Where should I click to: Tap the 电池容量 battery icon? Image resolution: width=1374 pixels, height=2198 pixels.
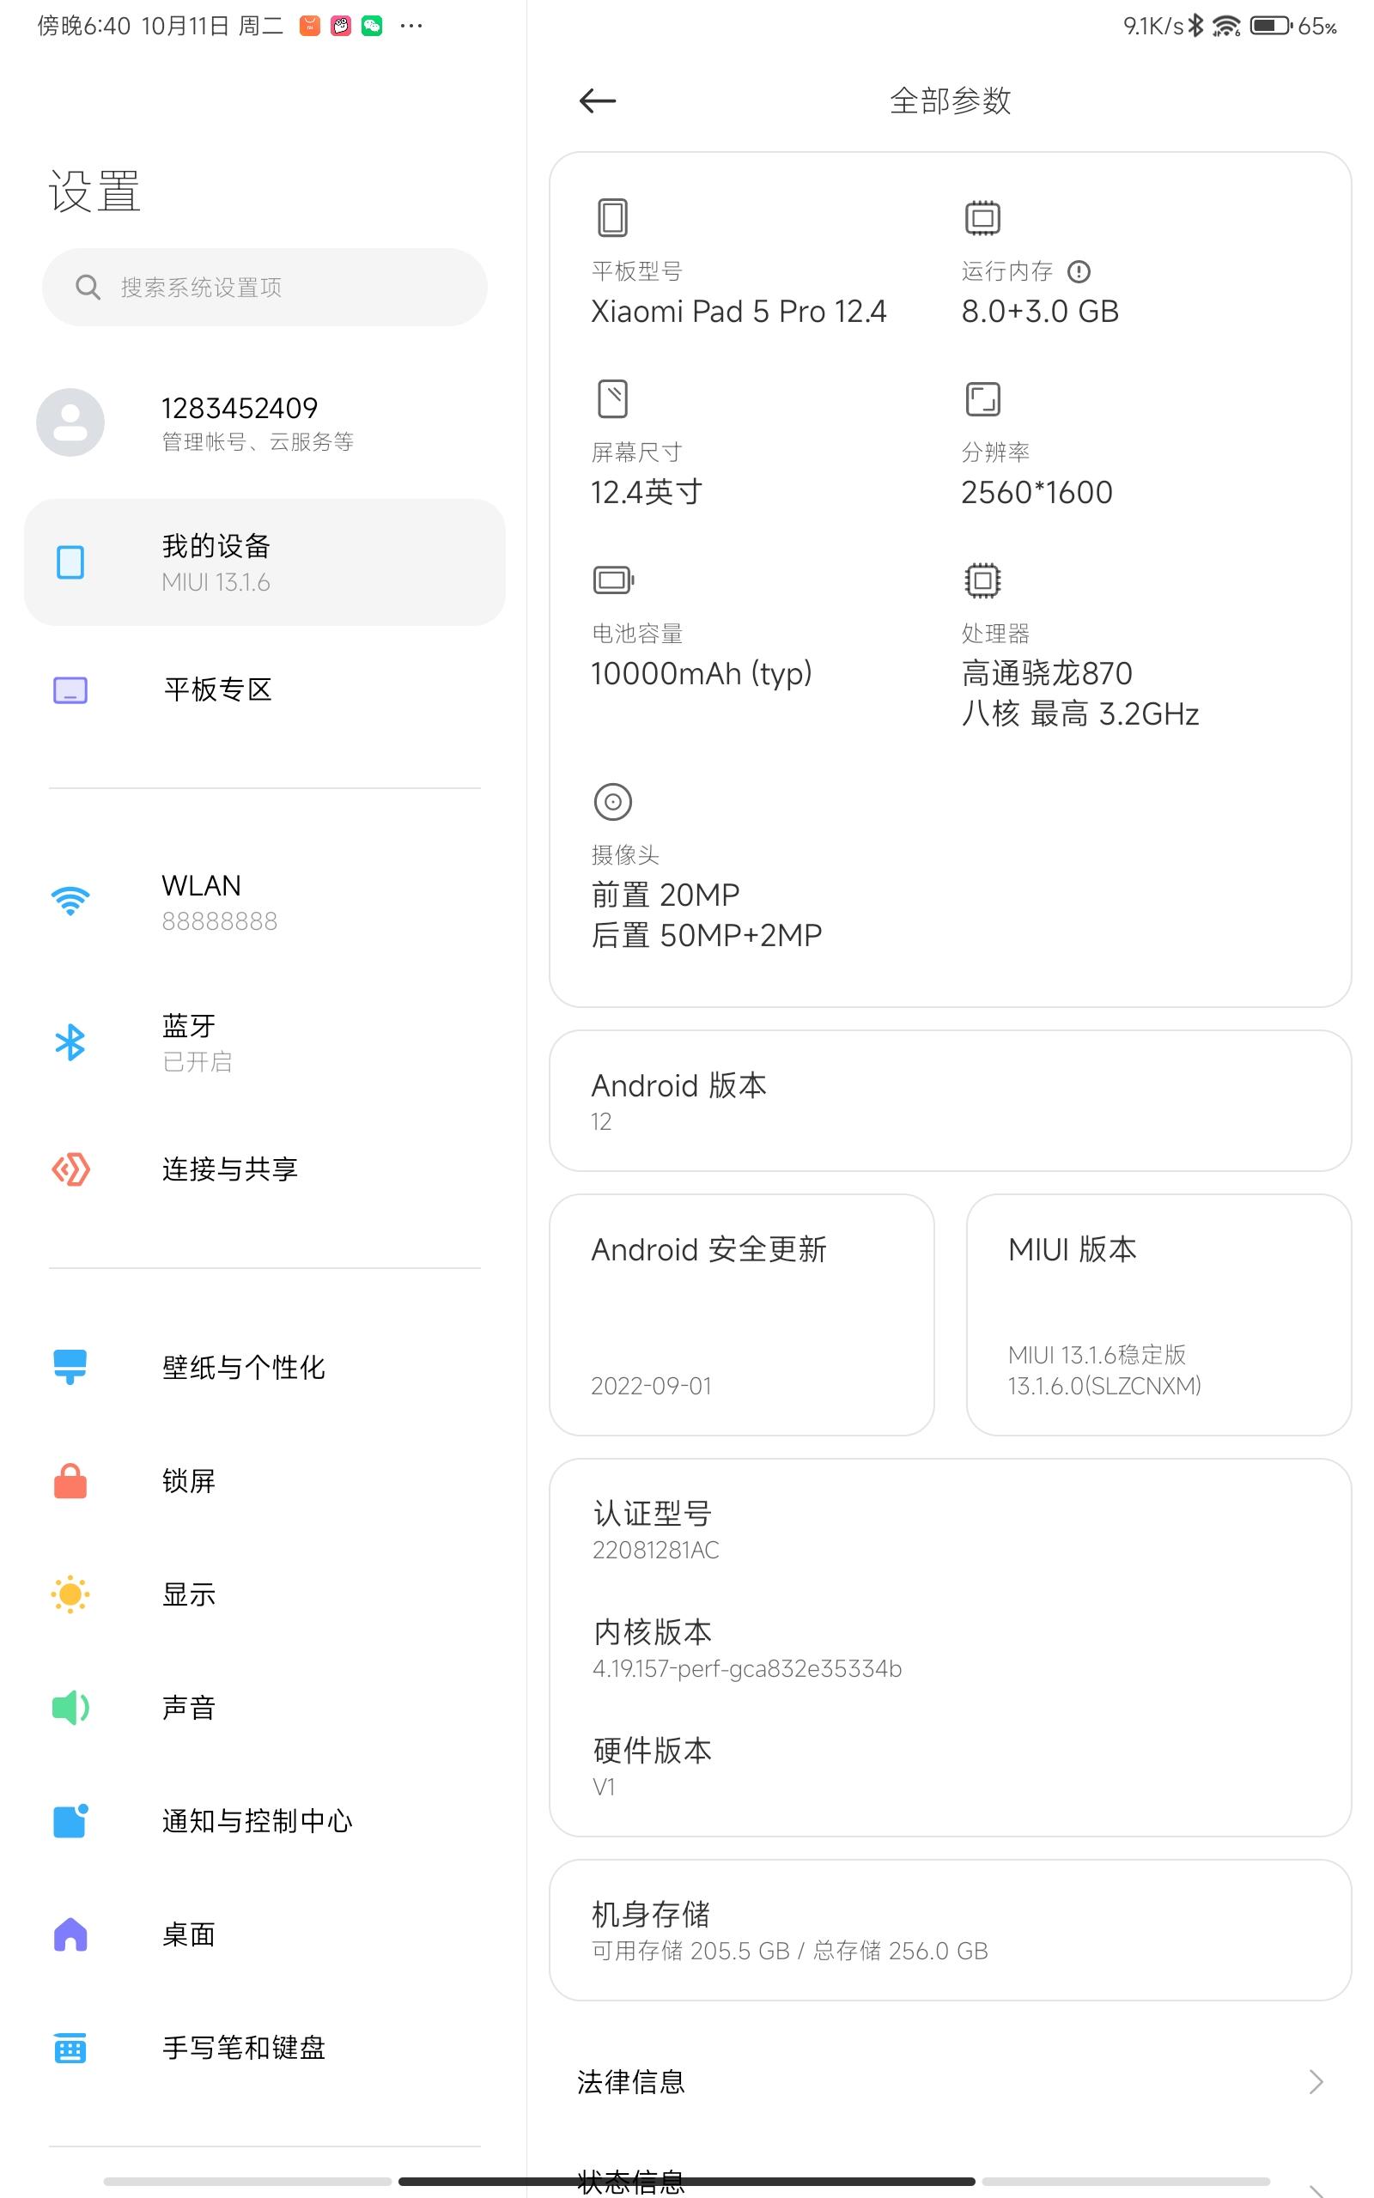pyautogui.click(x=613, y=580)
